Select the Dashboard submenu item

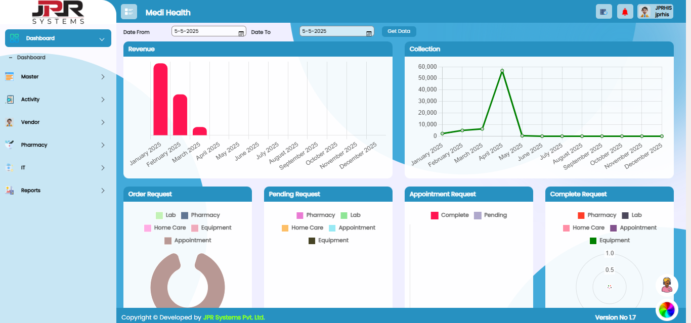[31, 58]
